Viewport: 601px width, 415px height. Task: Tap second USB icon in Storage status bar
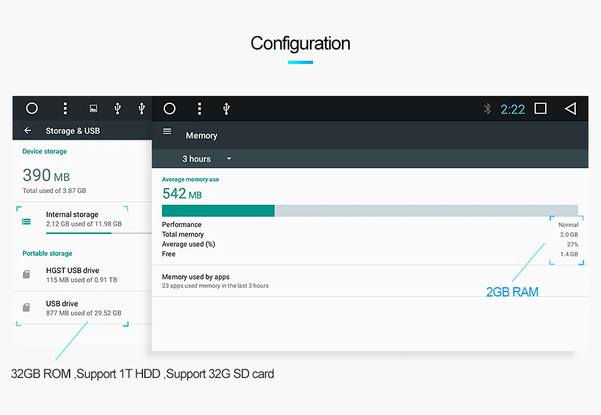point(141,108)
